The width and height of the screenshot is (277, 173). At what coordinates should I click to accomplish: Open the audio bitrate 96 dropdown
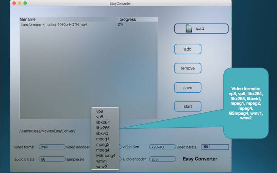coord(52,159)
